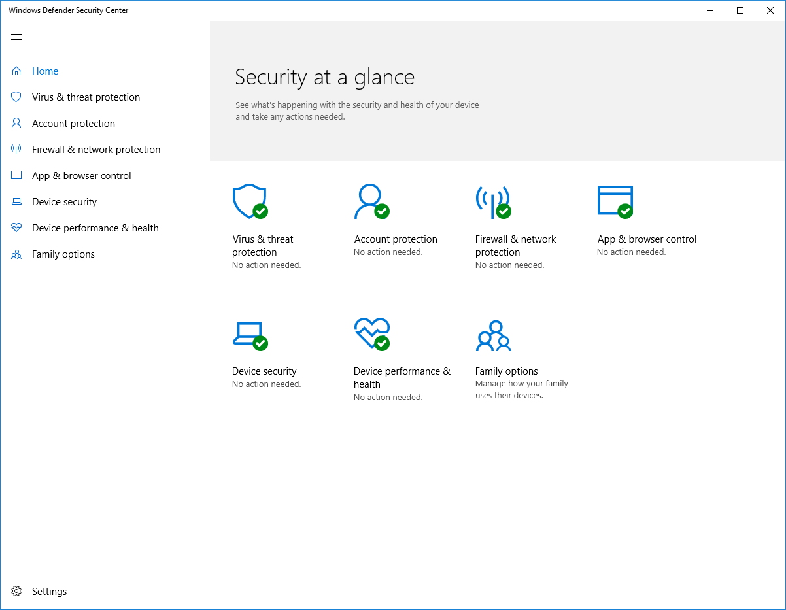Open the App & browser control window icon
The height and width of the screenshot is (610, 786).
click(615, 201)
